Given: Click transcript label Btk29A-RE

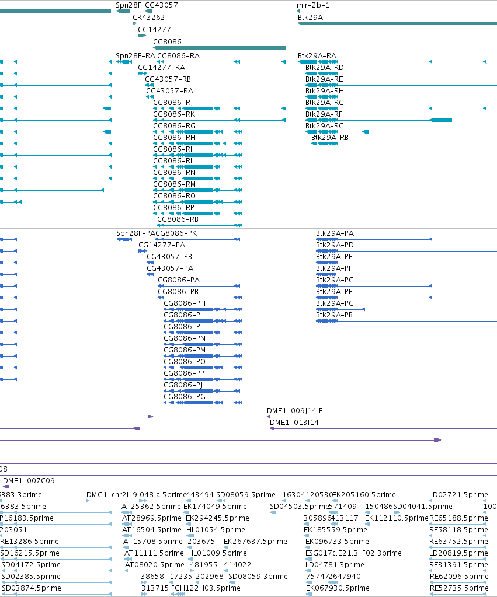Looking at the screenshot, I should pos(324,79).
